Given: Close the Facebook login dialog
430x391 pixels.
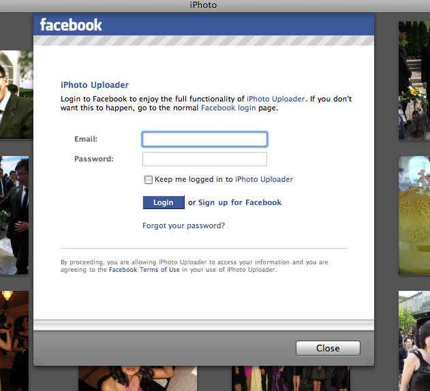Looking at the screenshot, I should pos(328,348).
